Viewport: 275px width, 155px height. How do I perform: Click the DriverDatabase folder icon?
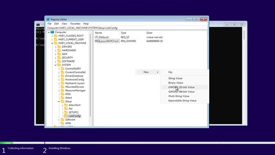click(63, 76)
